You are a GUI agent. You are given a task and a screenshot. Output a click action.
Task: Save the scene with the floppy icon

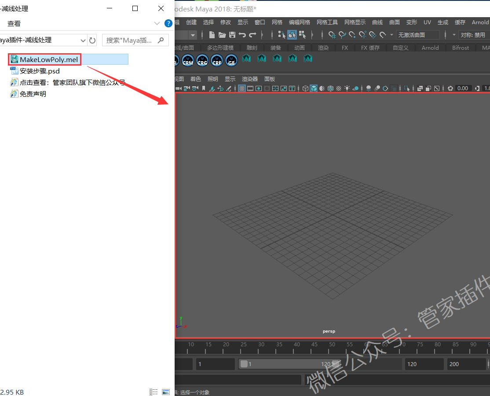232,35
